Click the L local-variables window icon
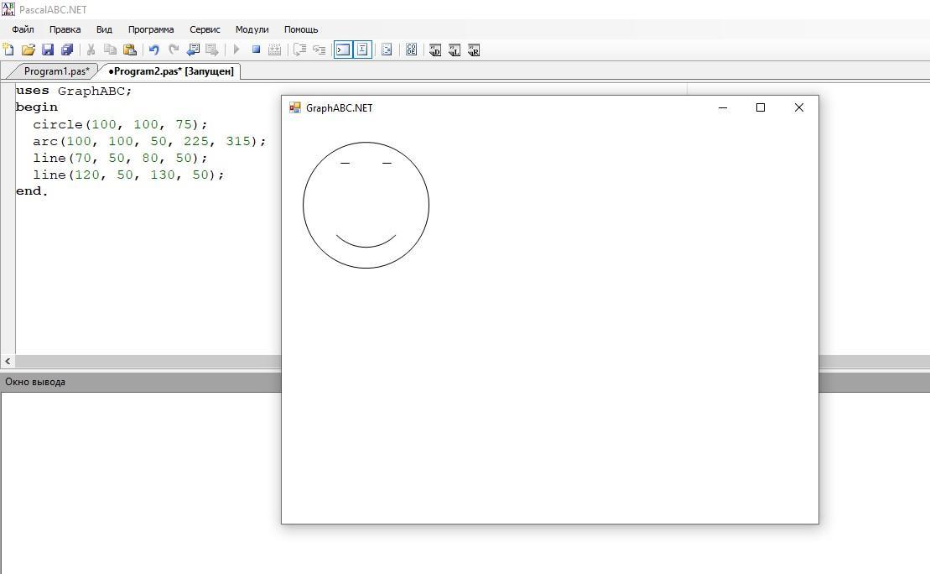The image size is (930, 574). point(455,50)
